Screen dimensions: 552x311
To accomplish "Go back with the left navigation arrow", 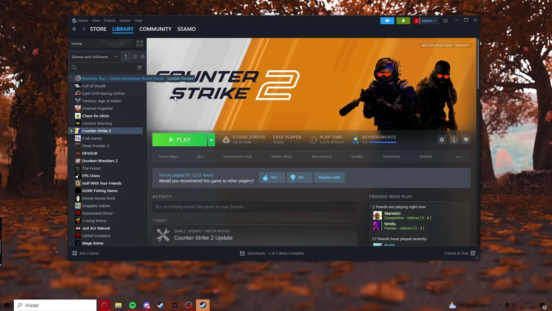I will point(75,29).
